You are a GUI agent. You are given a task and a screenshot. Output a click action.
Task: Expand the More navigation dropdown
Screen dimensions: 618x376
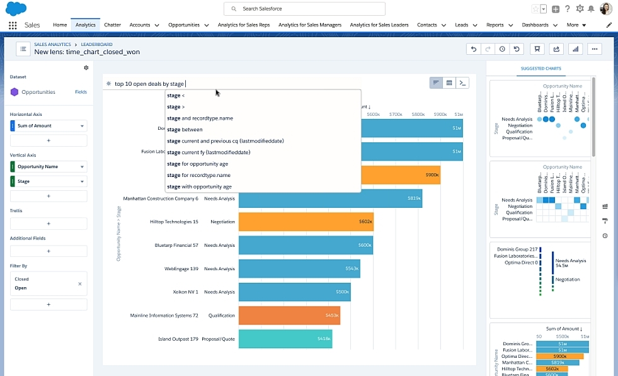pos(576,25)
